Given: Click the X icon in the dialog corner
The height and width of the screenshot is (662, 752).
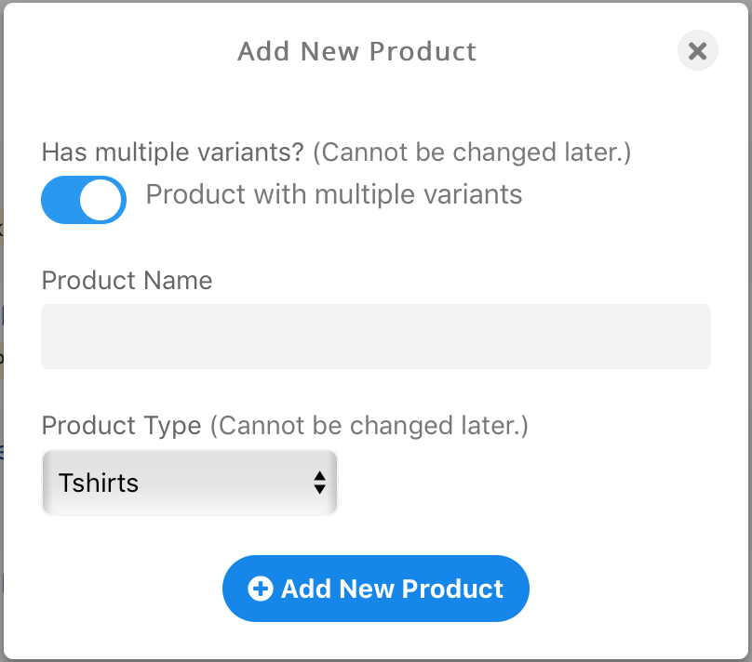Looking at the screenshot, I should 697,51.
